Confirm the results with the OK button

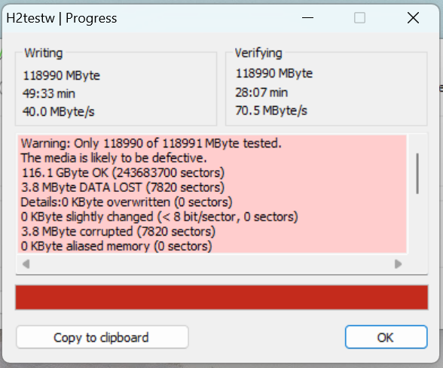[x=386, y=337]
